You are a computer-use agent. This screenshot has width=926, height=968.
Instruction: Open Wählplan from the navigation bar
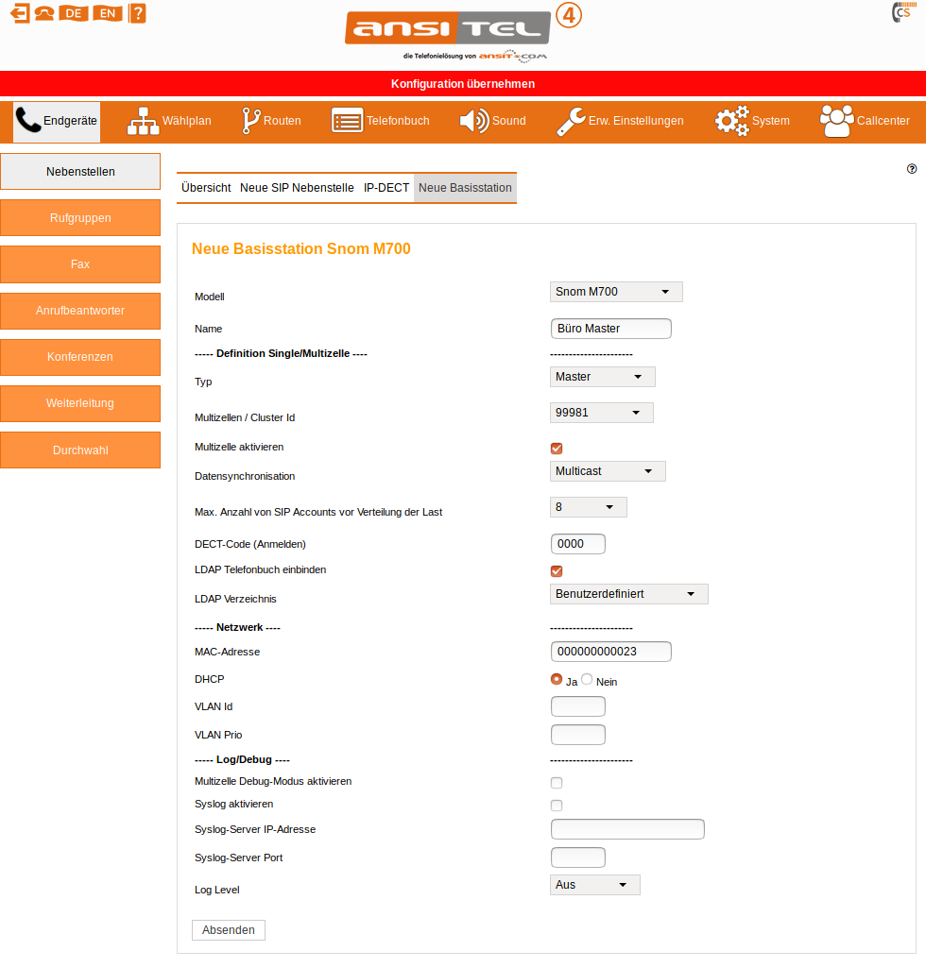pyautogui.click(x=170, y=121)
